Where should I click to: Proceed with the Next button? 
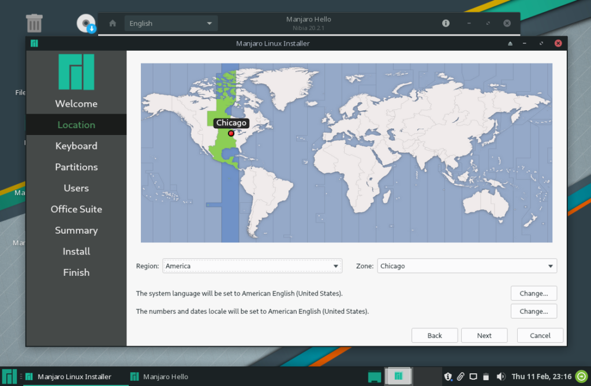[484, 335]
